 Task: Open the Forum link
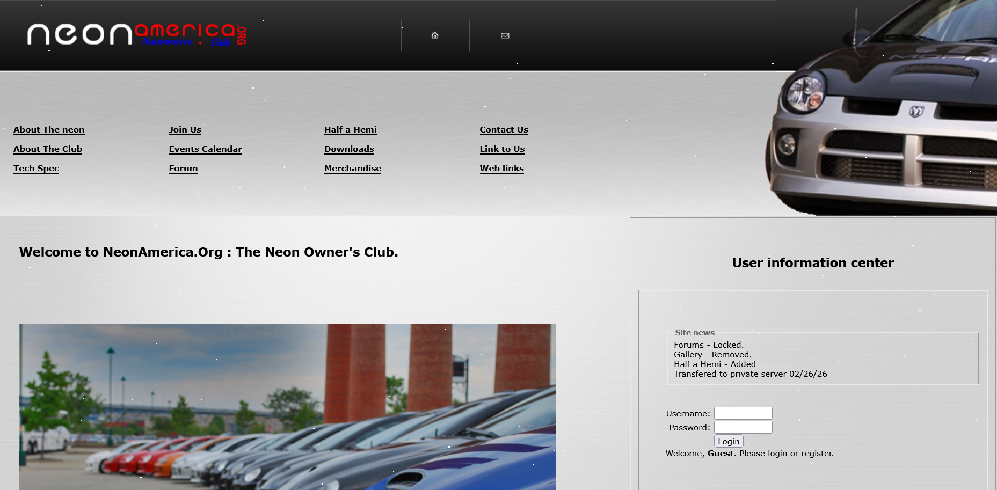(x=184, y=169)
